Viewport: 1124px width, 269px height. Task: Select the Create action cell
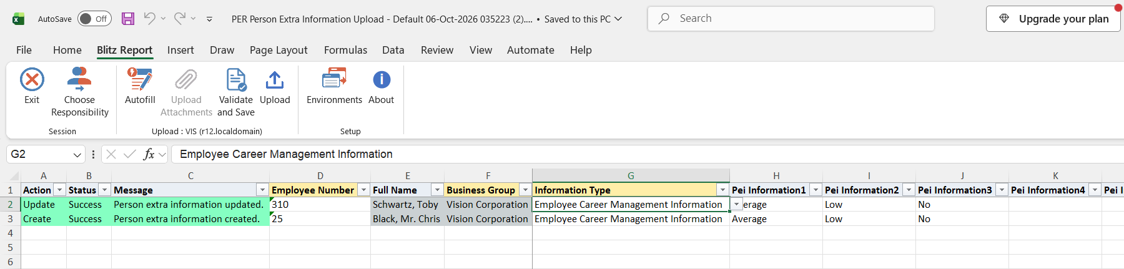44,219
